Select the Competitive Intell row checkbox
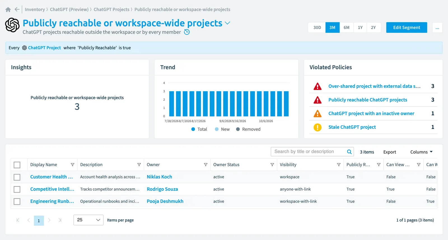 (17, 189)
